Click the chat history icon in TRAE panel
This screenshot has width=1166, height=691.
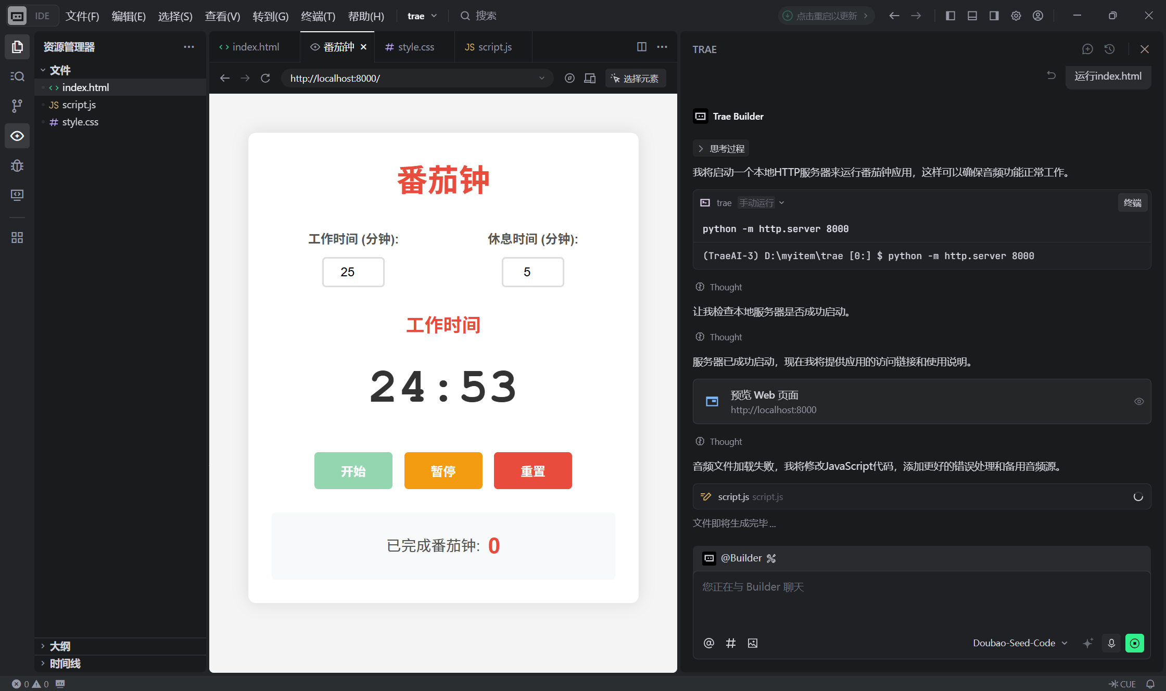pos(1110,49)
